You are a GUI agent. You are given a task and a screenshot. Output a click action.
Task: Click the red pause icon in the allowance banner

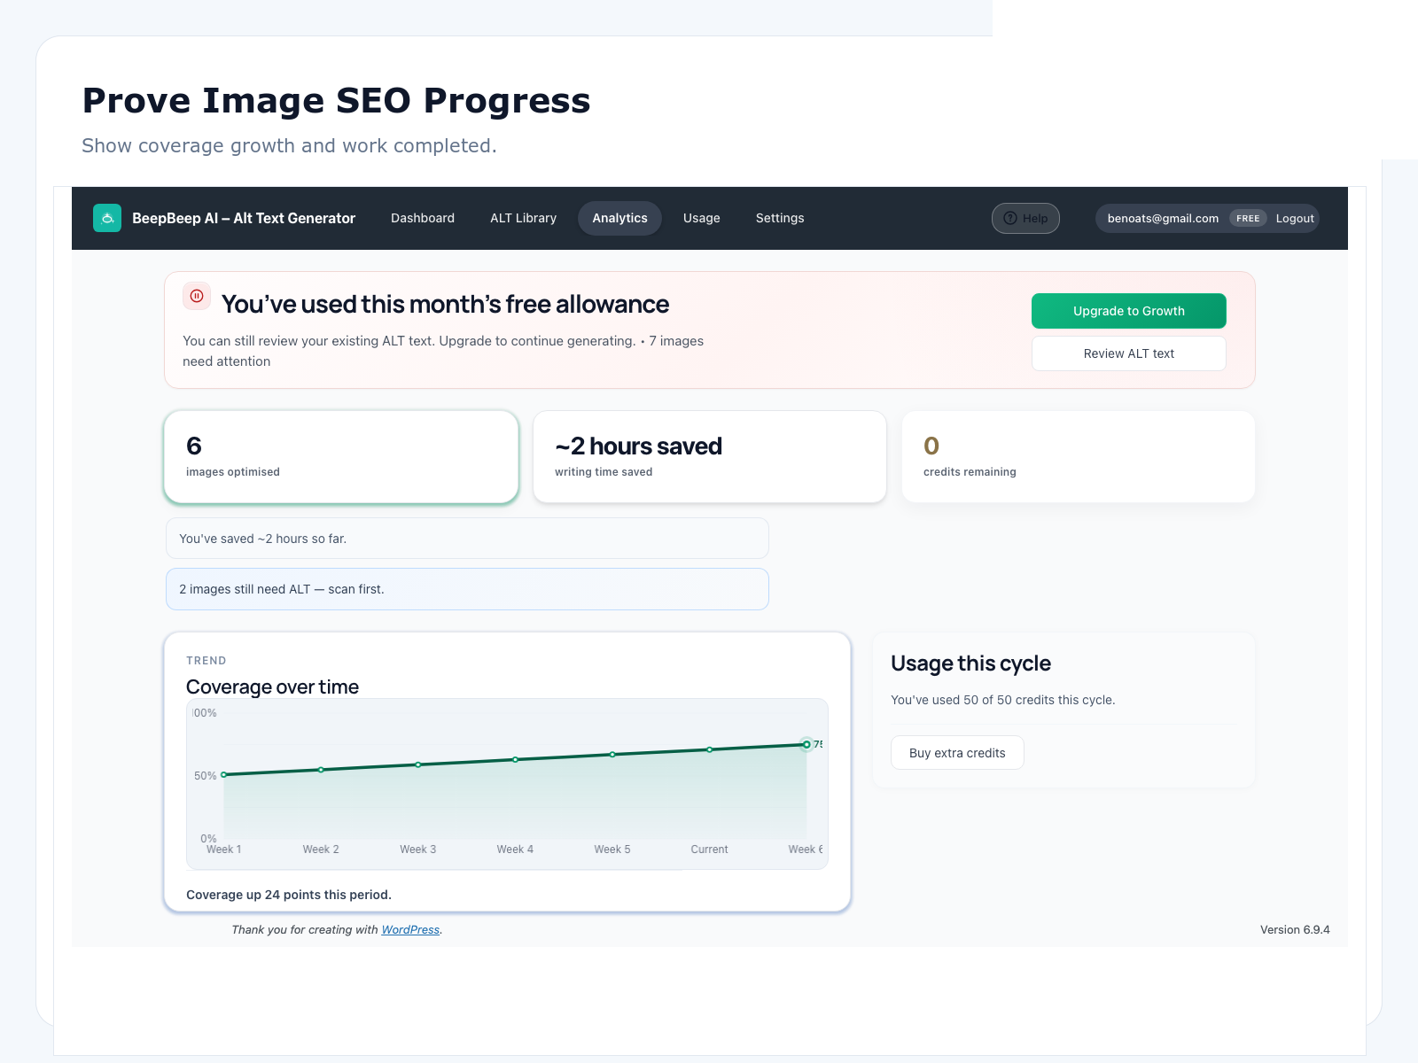[x=197, y=296]
